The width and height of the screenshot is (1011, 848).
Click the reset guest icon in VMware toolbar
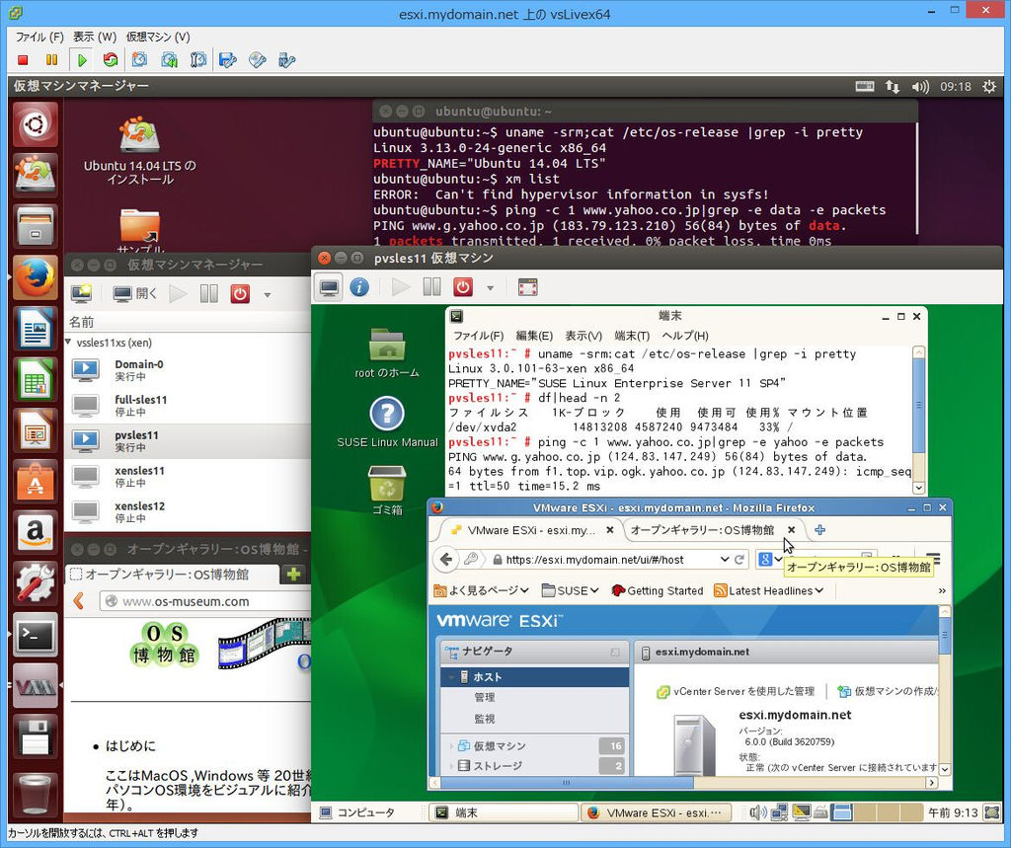coord(111,60)
